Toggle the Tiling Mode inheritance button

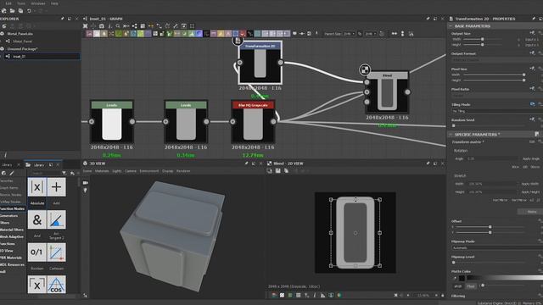click(533, 104)
